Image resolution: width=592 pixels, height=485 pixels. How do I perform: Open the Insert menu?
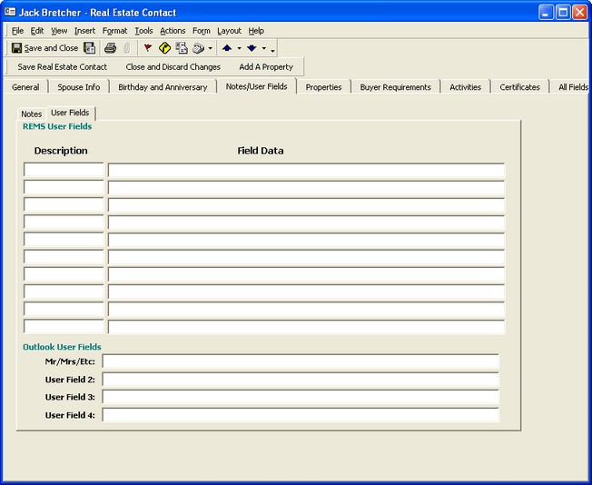click(84, 31)
